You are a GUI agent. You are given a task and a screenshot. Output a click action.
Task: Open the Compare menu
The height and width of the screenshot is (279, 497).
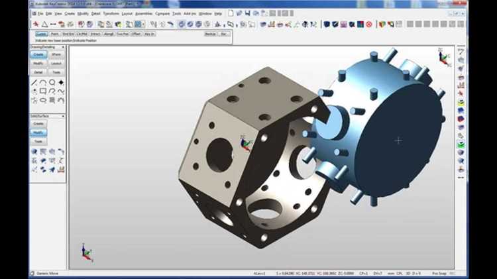click(x=162, y=14)
